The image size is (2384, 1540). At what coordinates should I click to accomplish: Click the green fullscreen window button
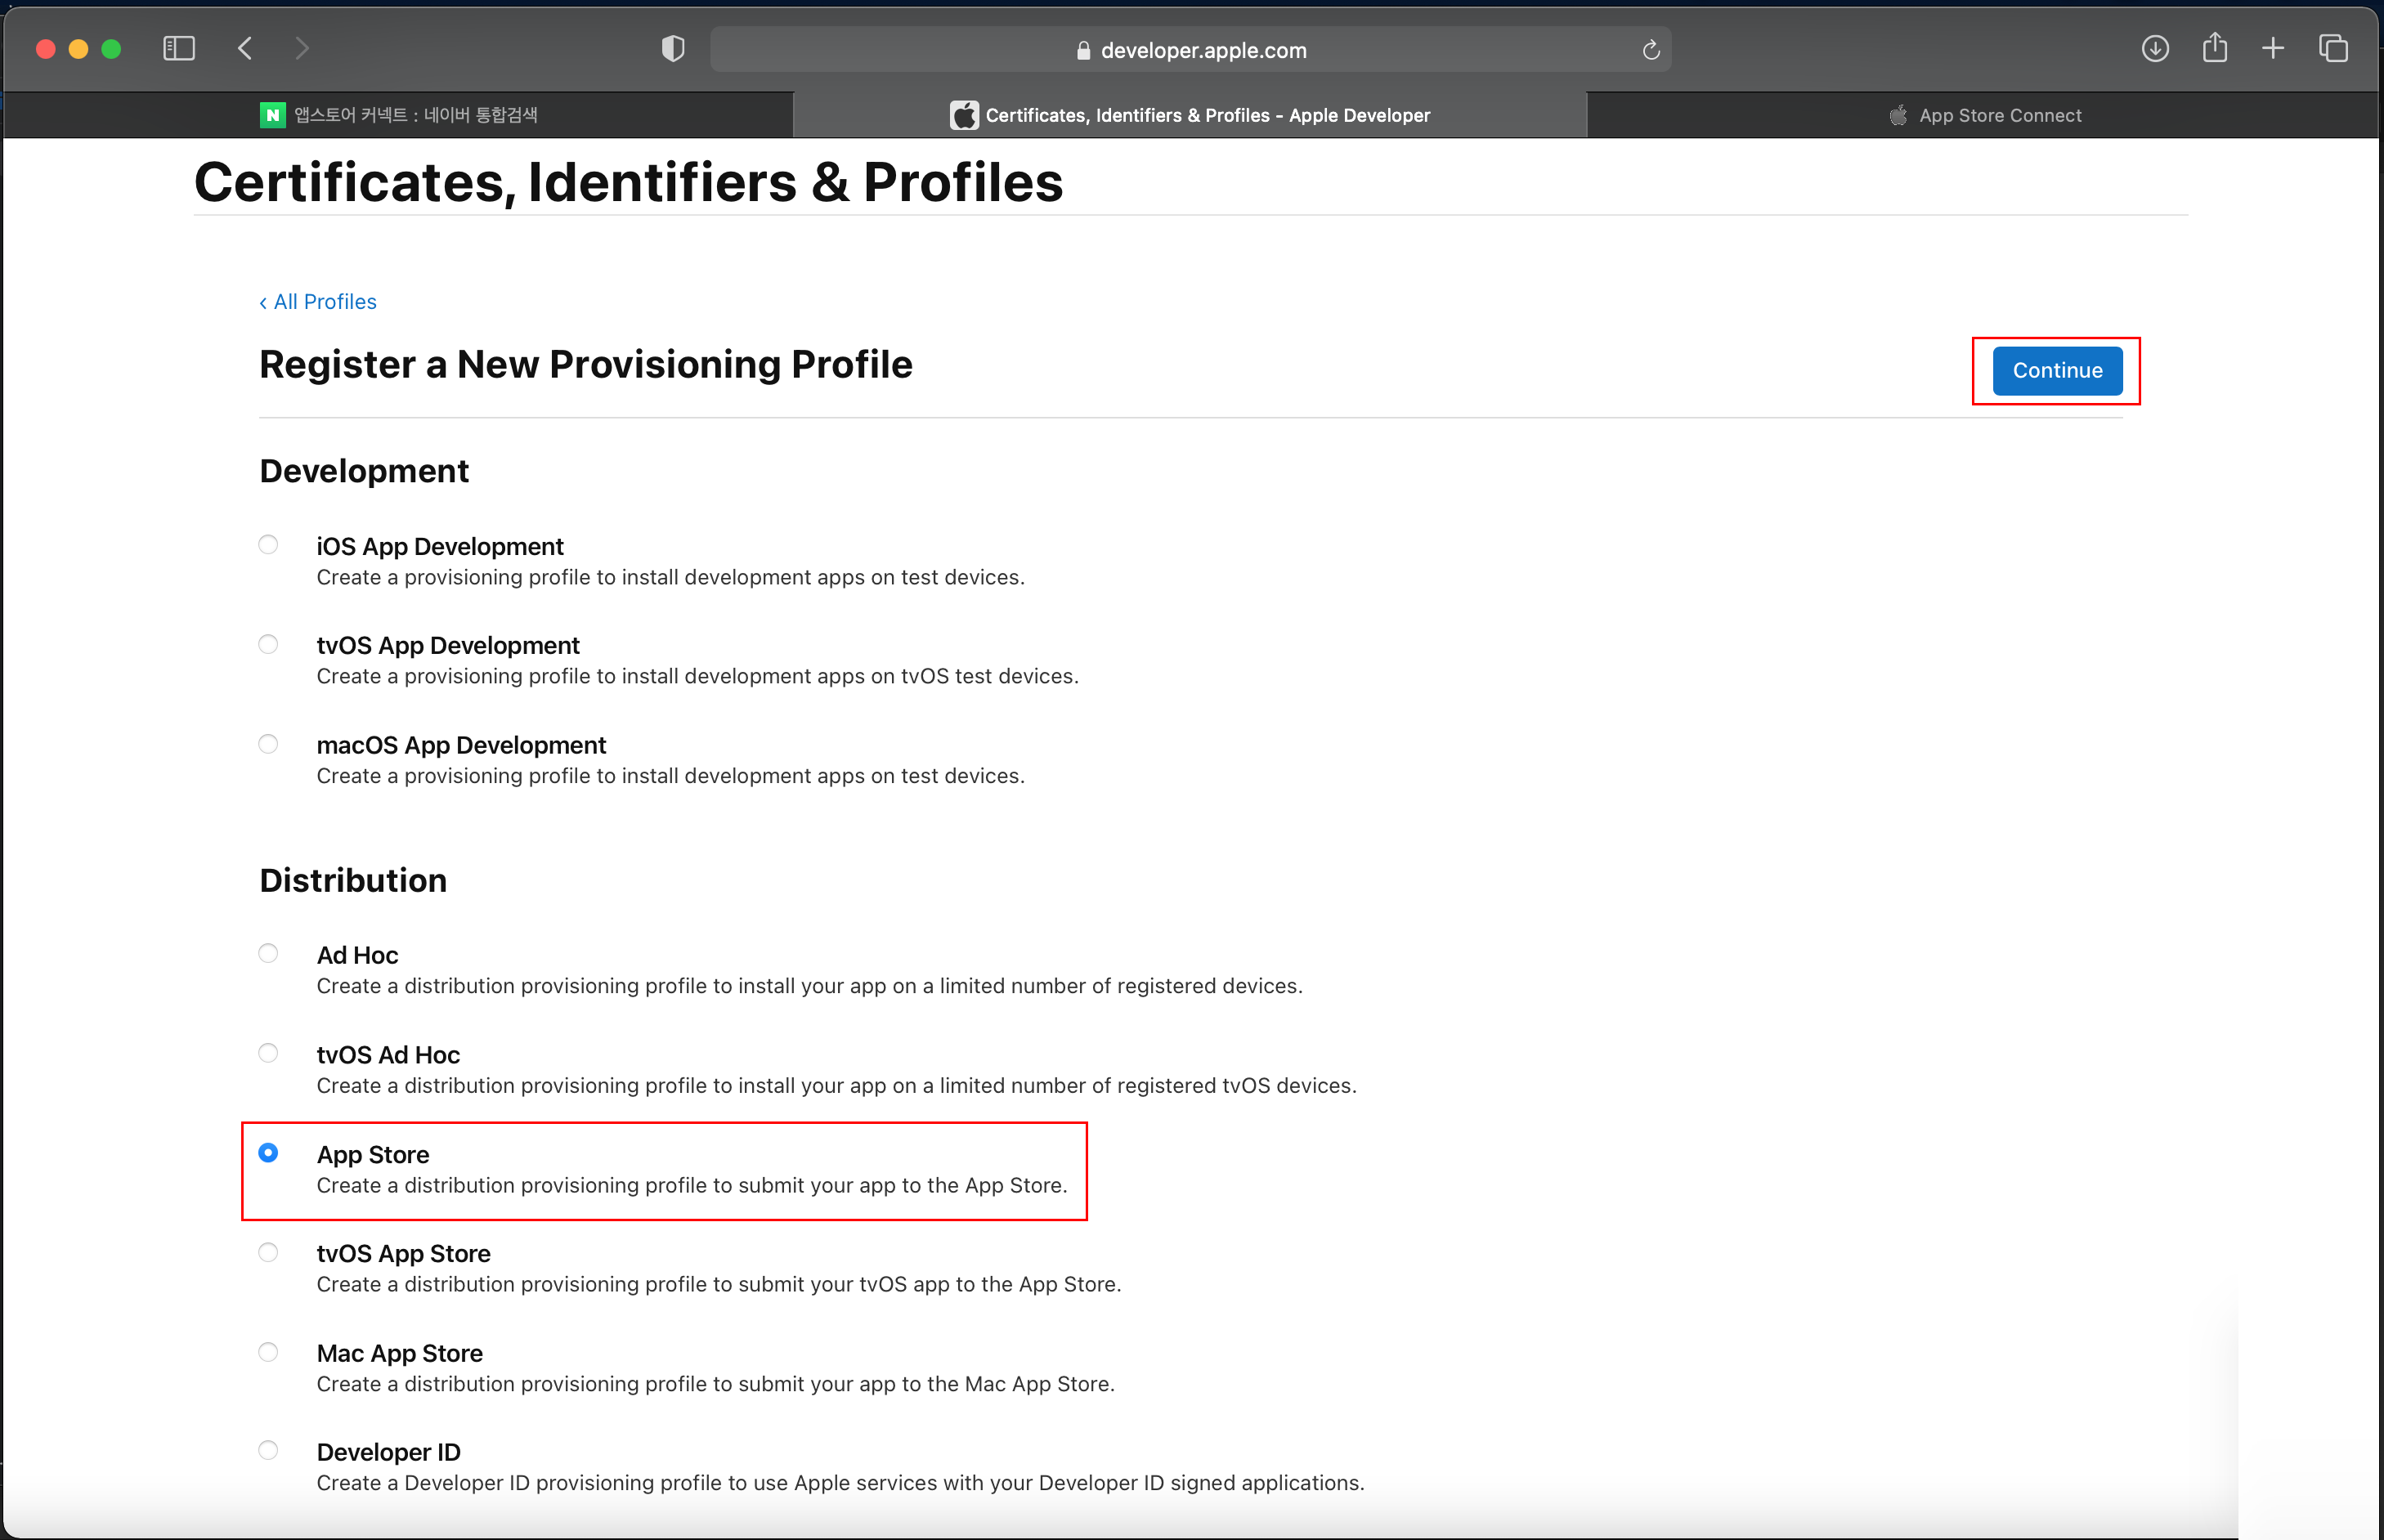coord(111,48)
